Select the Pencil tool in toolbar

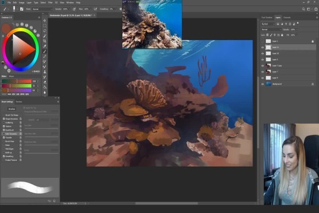[45, 56]
